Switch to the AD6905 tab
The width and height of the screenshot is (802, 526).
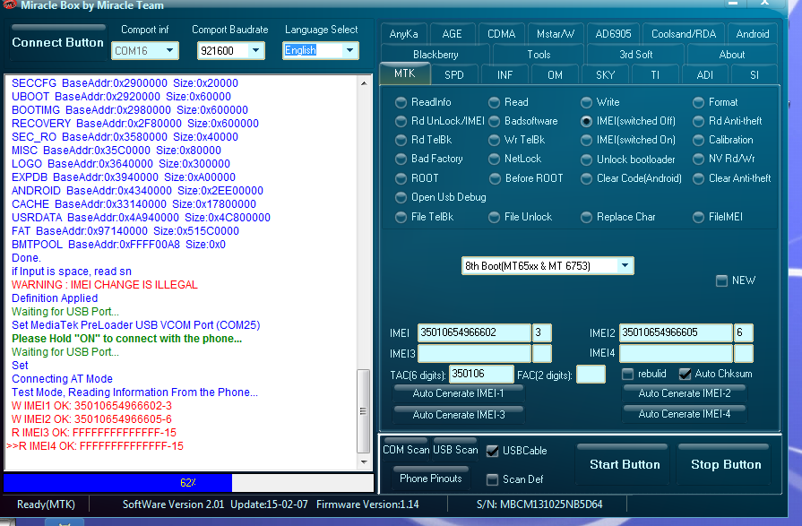[613, 34]
